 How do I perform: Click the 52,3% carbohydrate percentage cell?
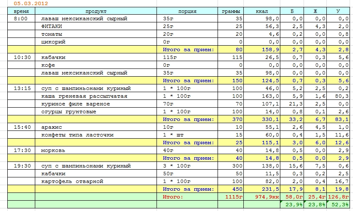337,205
